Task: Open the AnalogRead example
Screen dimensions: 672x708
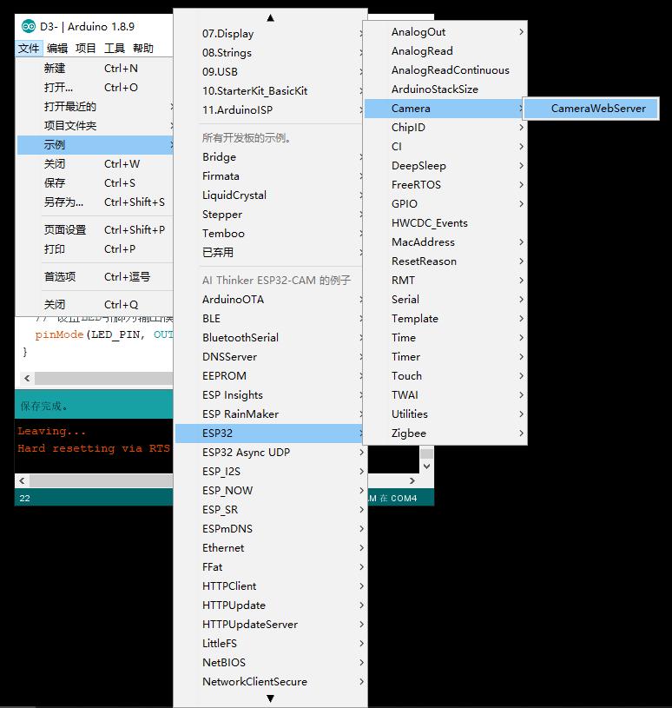Action: [x=445, y=51]
